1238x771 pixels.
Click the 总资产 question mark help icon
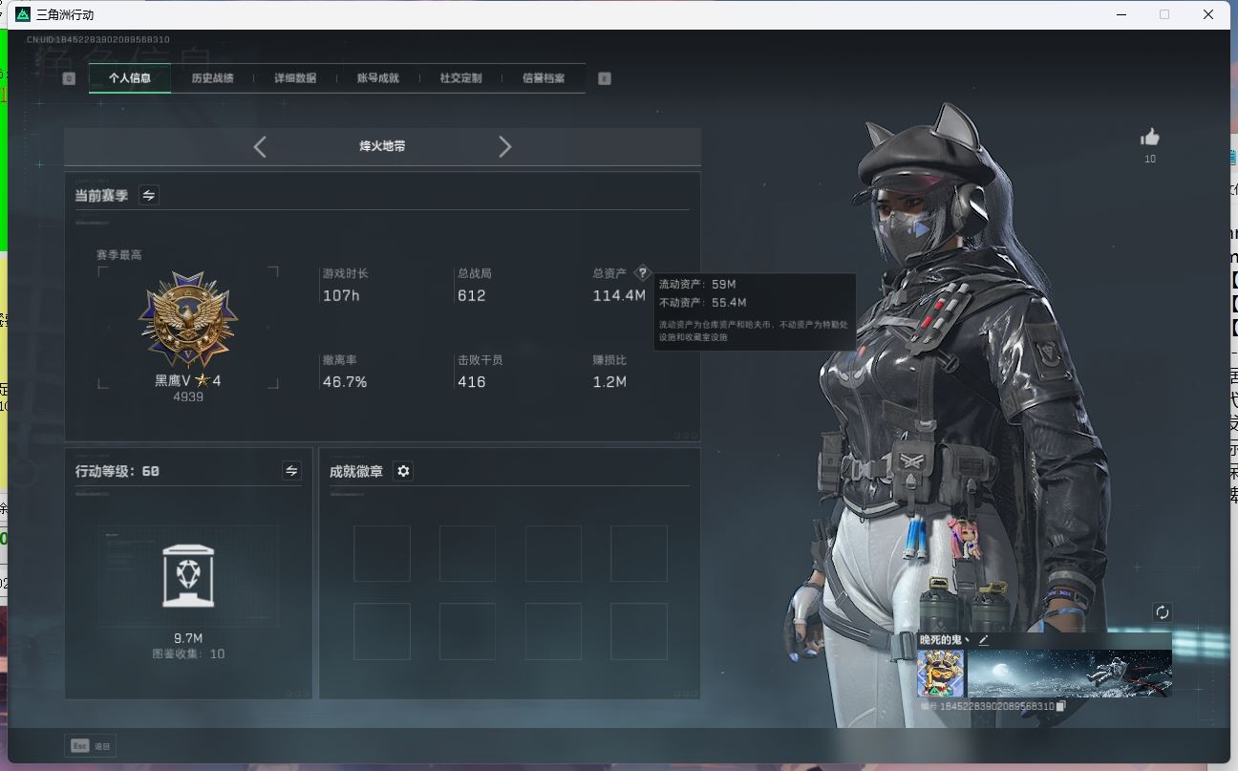[x=642, y=273]
